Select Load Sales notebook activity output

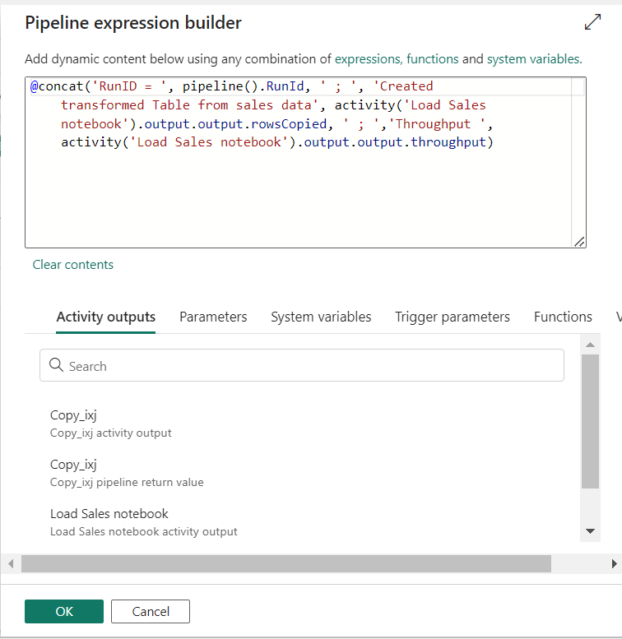(143, 522)
